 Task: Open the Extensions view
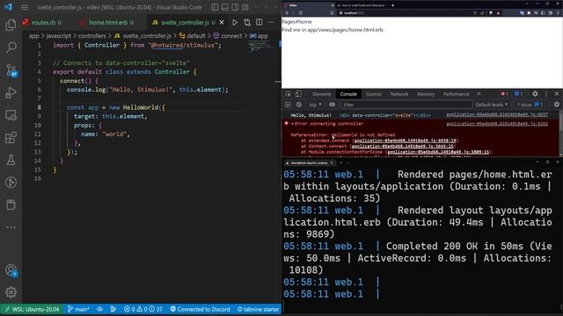11,138
